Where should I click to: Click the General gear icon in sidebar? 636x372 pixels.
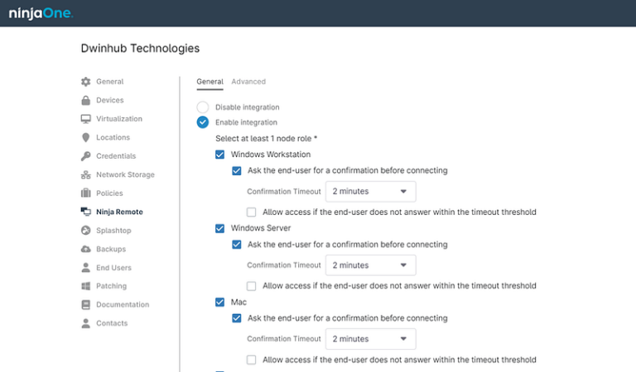[x=85, y=82]
